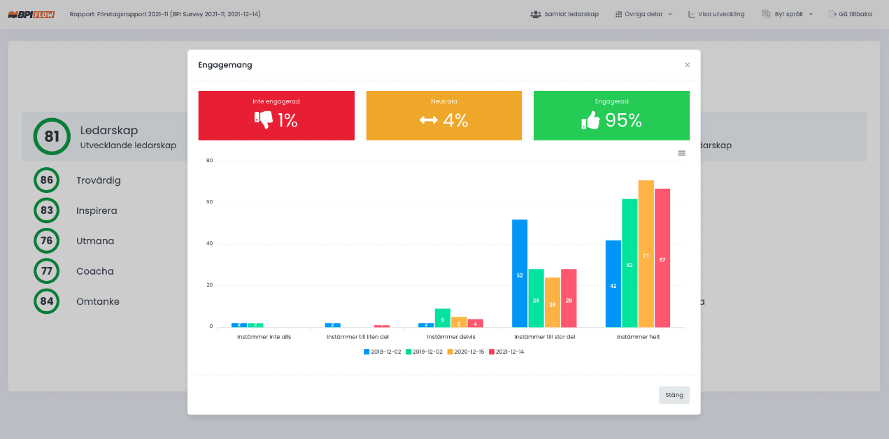Click the 4% value in the orange card

coord(455,120)
